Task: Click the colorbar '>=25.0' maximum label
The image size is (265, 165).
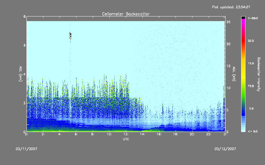Action: (x=253, y=18)
